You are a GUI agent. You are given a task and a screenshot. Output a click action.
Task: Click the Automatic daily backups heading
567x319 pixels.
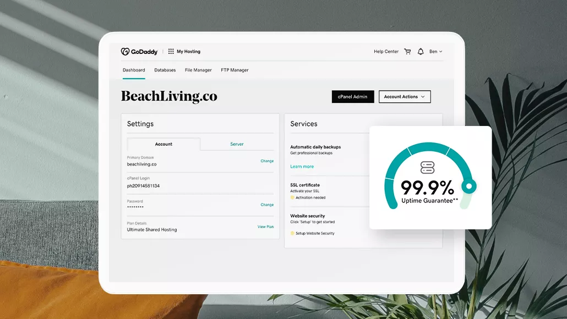click(x=315, y=147)
